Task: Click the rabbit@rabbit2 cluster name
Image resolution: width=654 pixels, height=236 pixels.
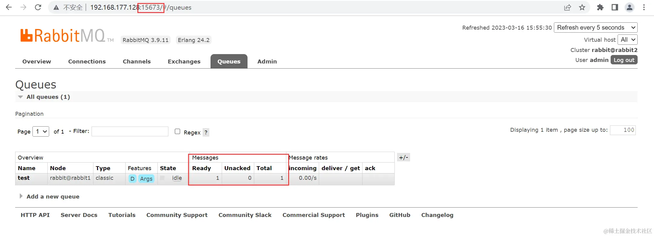Action: [615, 50]
